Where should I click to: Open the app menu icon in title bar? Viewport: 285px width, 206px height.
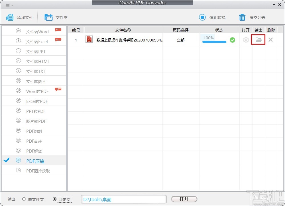[x=8, y=5]
